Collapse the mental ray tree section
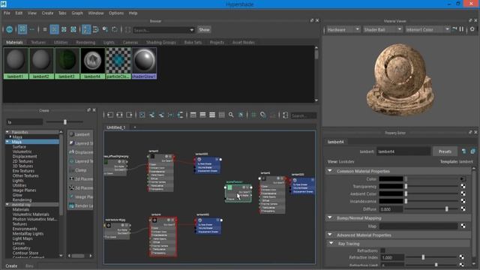This screenshot has width=480, height=270. [7, 204]
